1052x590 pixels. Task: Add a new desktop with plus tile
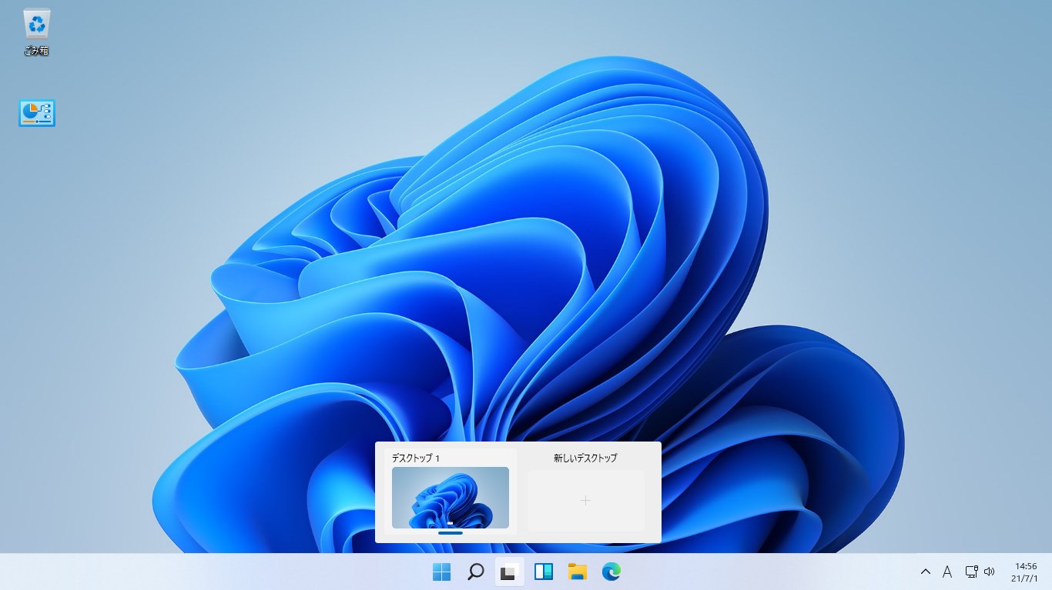[x=585, y=501]
